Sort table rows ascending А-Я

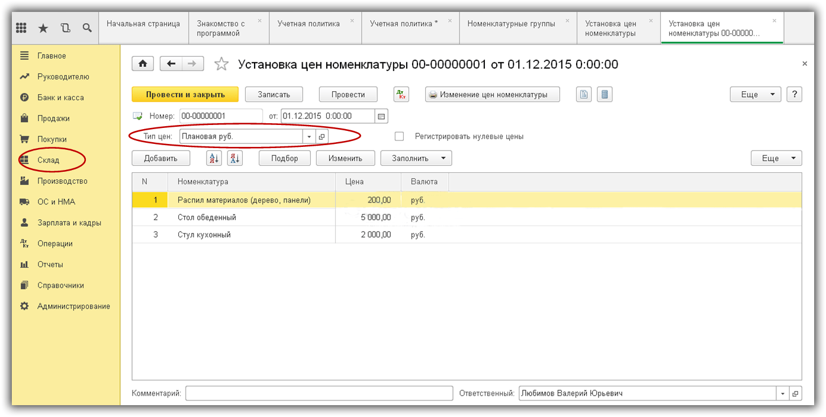point(214,158)
